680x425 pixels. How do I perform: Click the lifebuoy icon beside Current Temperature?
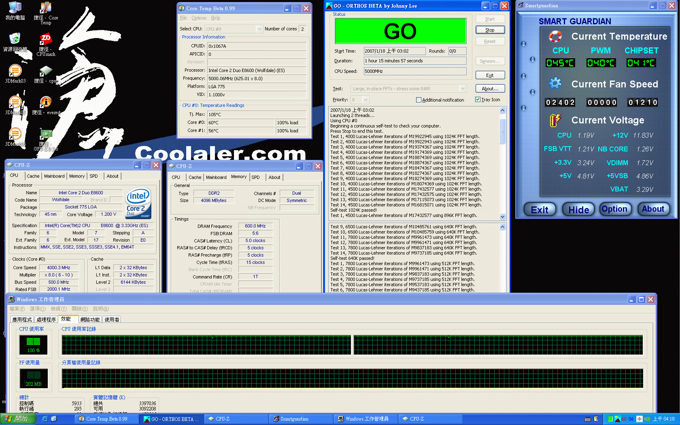click(x=555, y=36)
